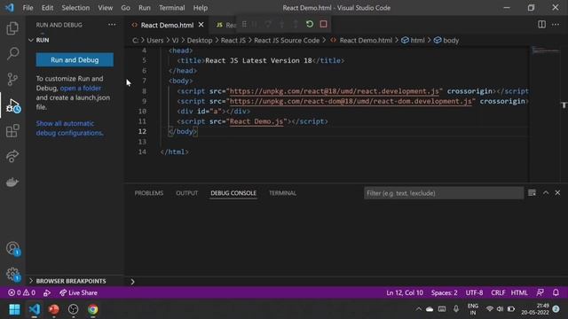568x319 pixels.
Task: Click the open a folder link
Action: (x=81, y=88)
